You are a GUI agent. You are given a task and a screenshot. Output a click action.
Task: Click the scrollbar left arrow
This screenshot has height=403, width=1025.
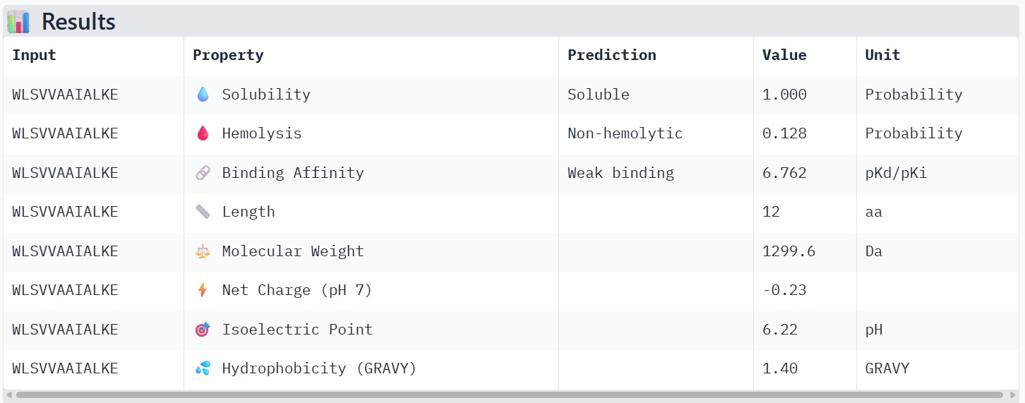coord(8,395)
